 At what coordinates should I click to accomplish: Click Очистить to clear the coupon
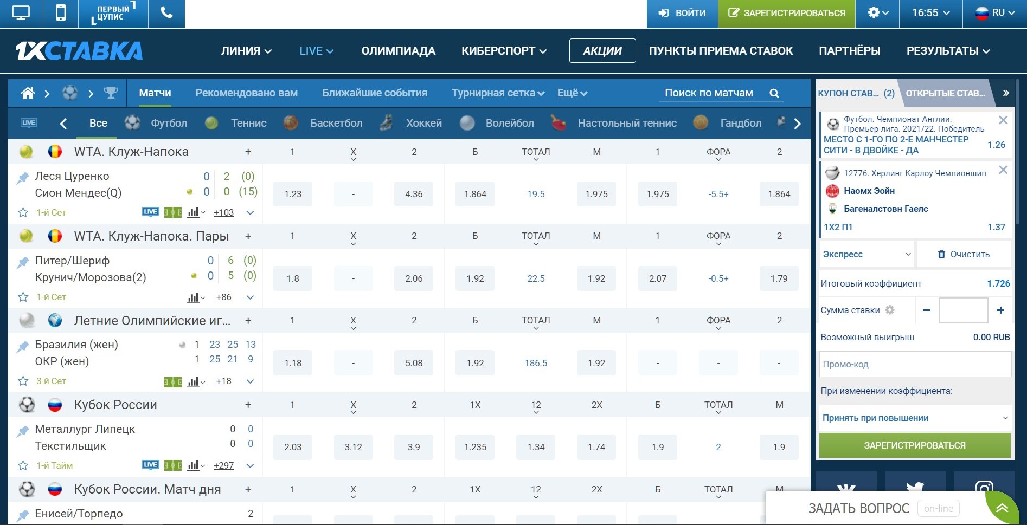coord(964,254)
